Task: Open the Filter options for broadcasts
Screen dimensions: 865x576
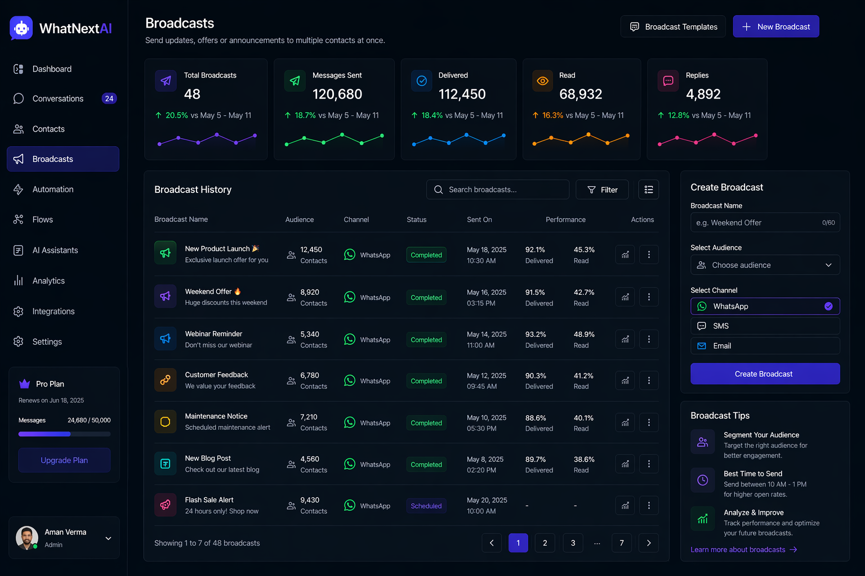Action: tap(602, 190)
